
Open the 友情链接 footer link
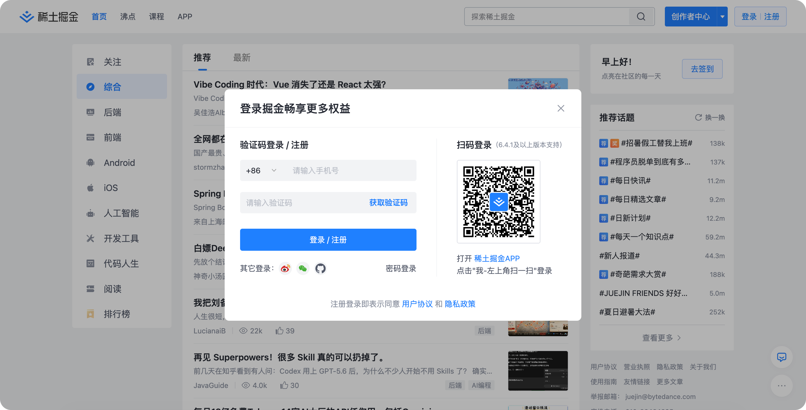click(636, 382)
